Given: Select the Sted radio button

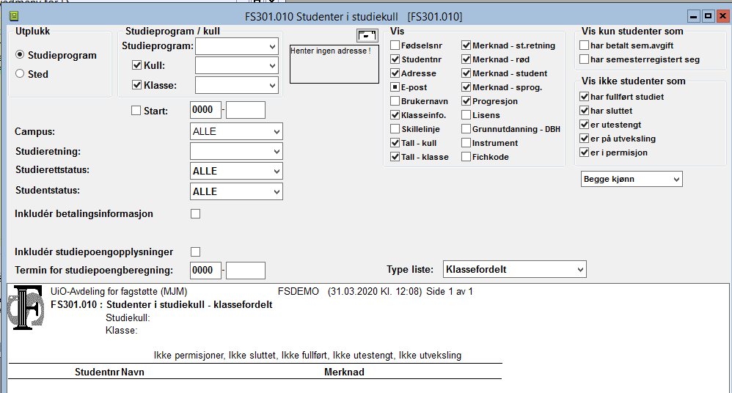Looking at the screenshot, I should [20, 73].
